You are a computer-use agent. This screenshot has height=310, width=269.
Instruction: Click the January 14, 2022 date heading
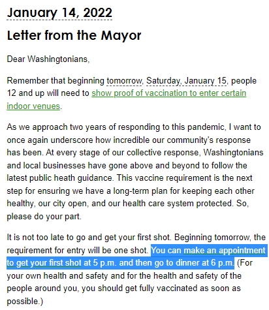click(x=59, y=13)
